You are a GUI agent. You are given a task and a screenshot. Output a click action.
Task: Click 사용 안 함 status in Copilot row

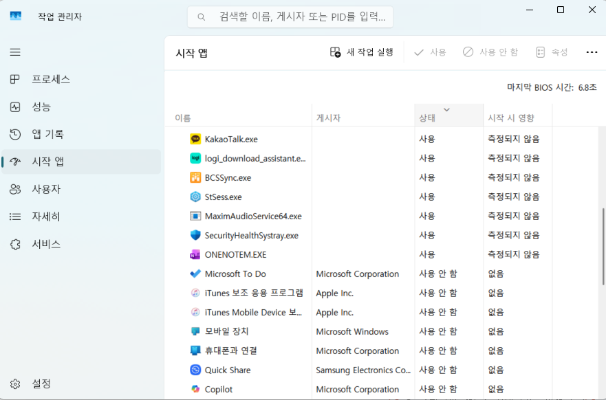438,389
